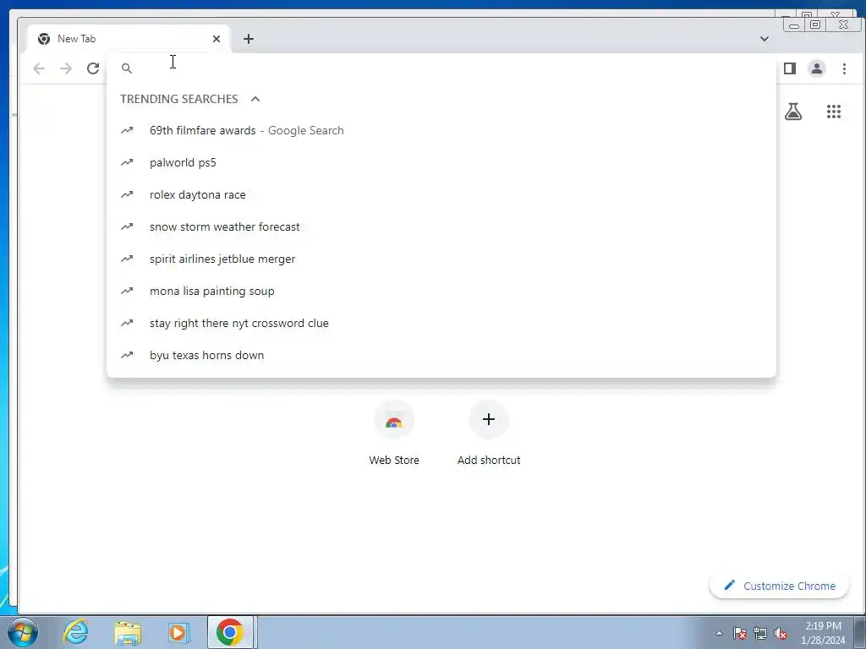
Task: Open the Search Labs flask icon
Action: 793,112
